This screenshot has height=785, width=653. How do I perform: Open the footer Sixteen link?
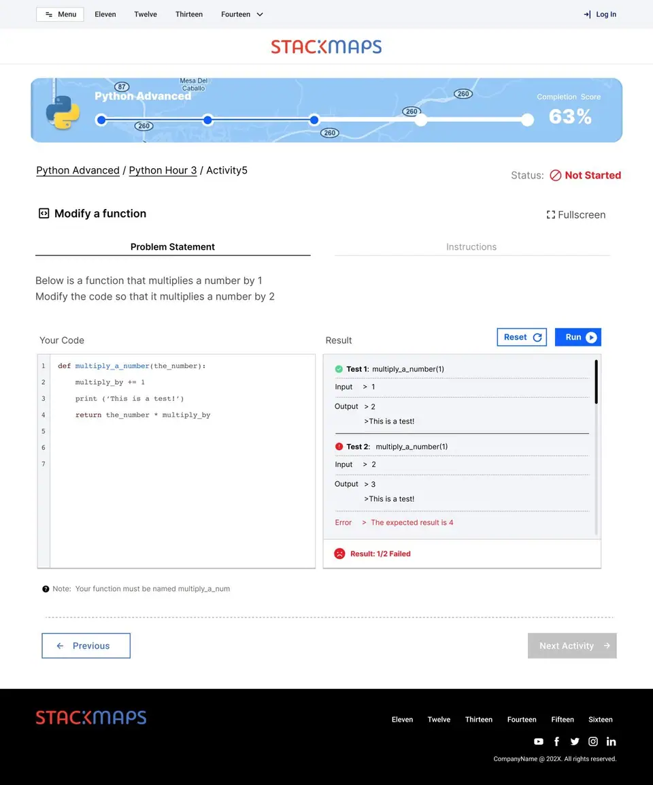click(601, 720)
